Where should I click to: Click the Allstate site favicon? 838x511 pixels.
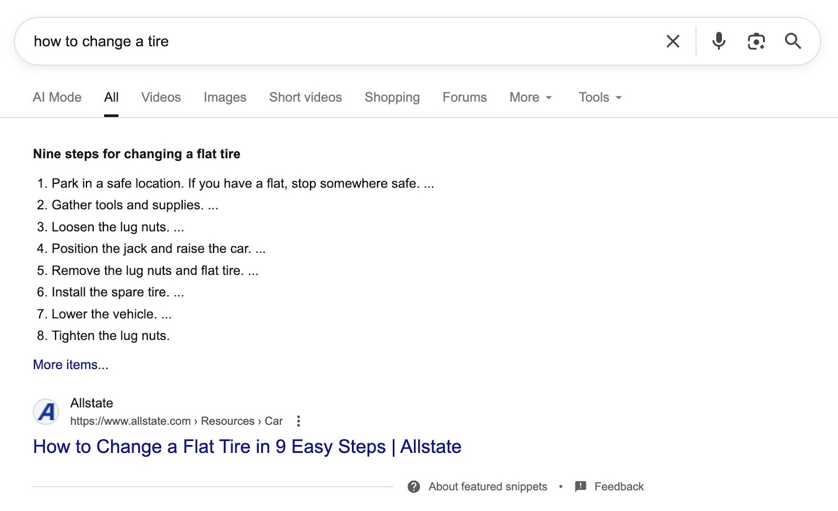point(46,412)
